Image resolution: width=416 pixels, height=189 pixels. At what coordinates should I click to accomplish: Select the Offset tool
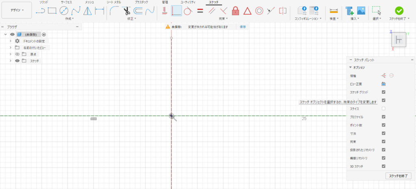pyautogui.click(x=138, y=11)
